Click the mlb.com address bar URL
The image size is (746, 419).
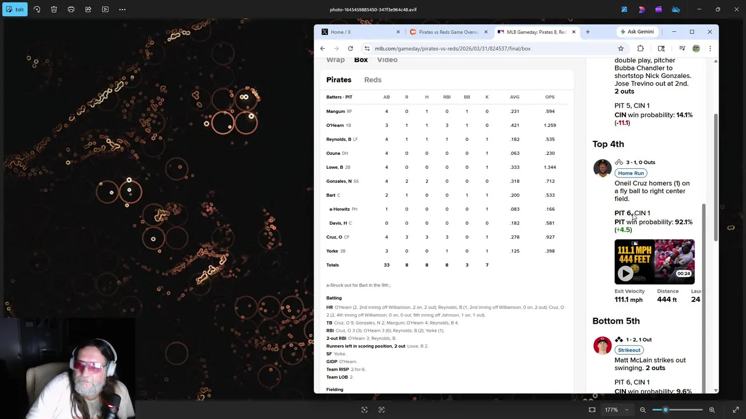[x=452, y=48]
